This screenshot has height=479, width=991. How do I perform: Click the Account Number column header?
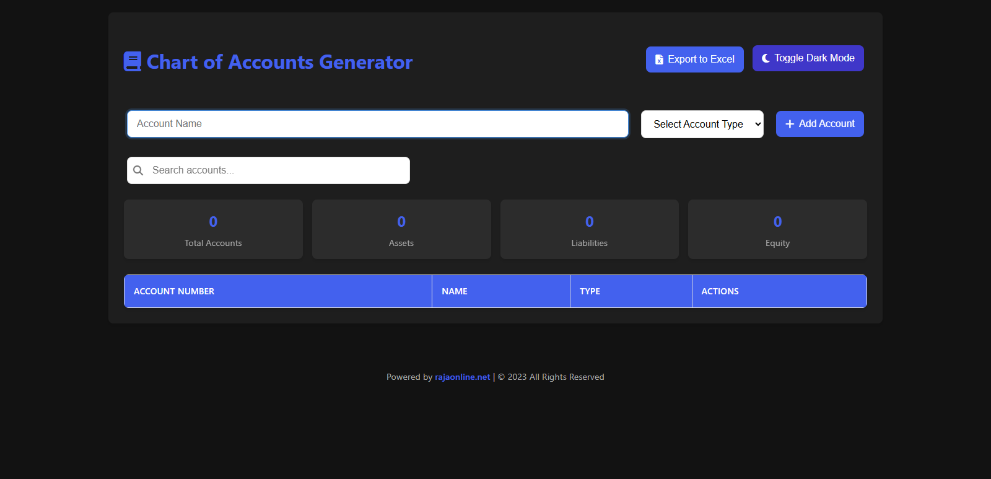tap(278, 291)
